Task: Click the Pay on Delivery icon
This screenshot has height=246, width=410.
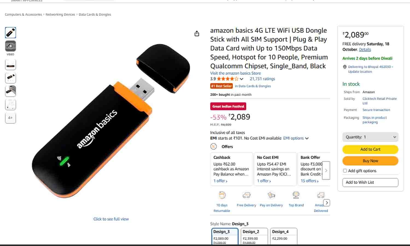Action: coord(271,194)
